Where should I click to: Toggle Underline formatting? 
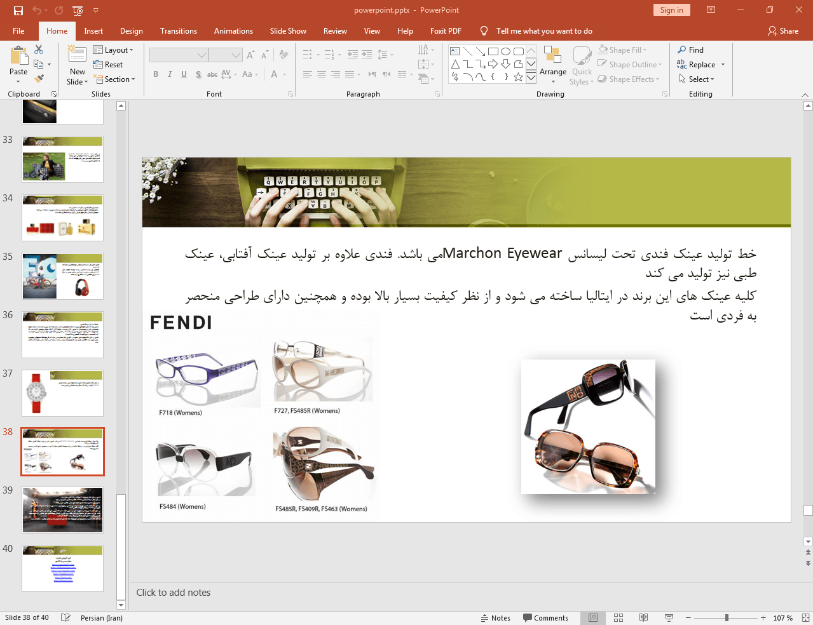(x=184, y=74)
